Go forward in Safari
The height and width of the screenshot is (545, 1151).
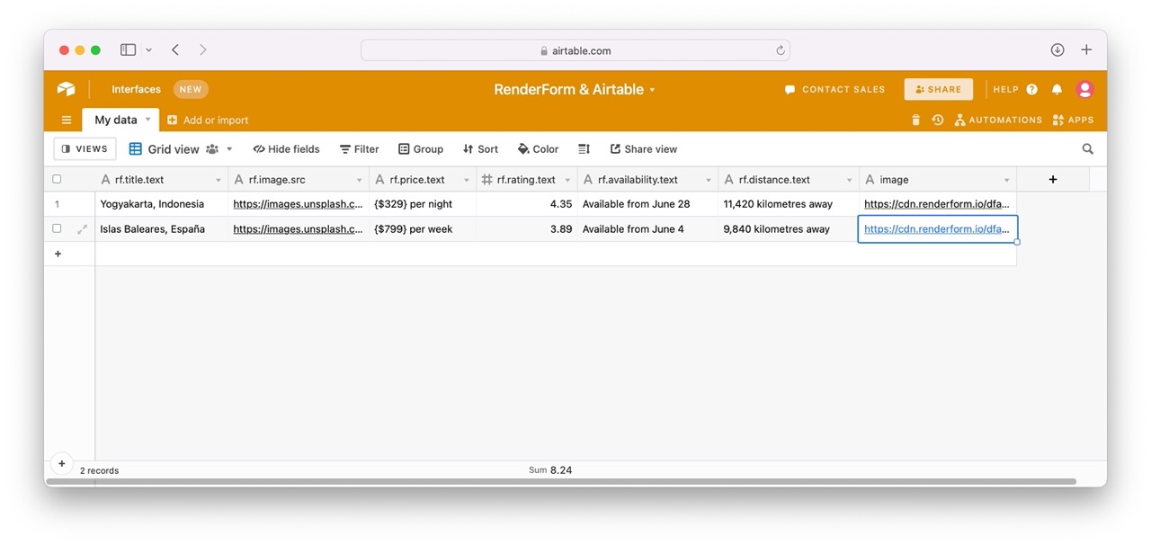pyautogui.click(x=203, y=50)
